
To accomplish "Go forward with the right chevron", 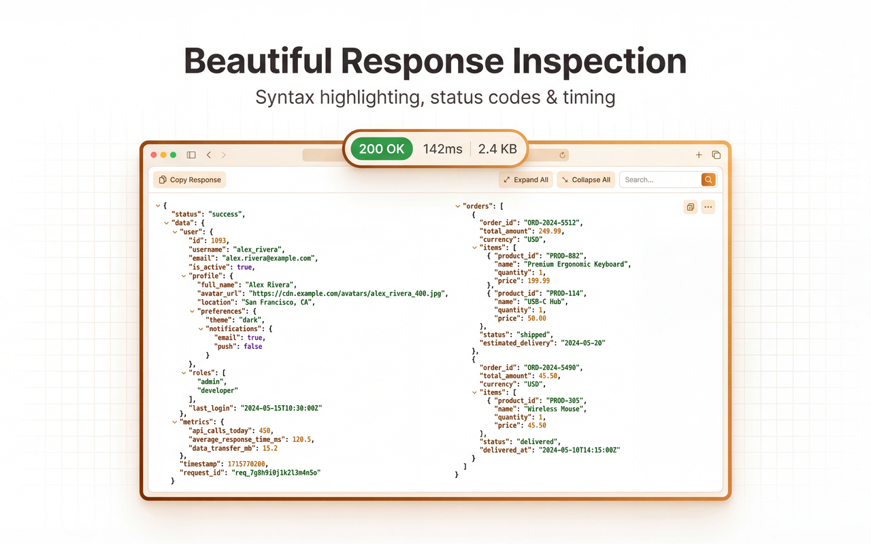I will point(223,155).
